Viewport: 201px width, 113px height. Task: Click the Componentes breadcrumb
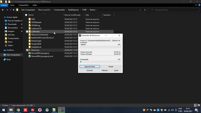(x=59, y=10)
